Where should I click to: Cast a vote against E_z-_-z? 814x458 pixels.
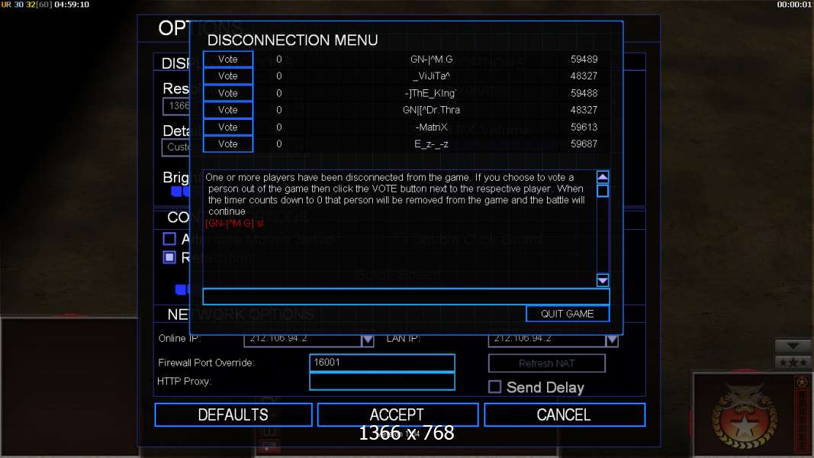coord(228,144)
